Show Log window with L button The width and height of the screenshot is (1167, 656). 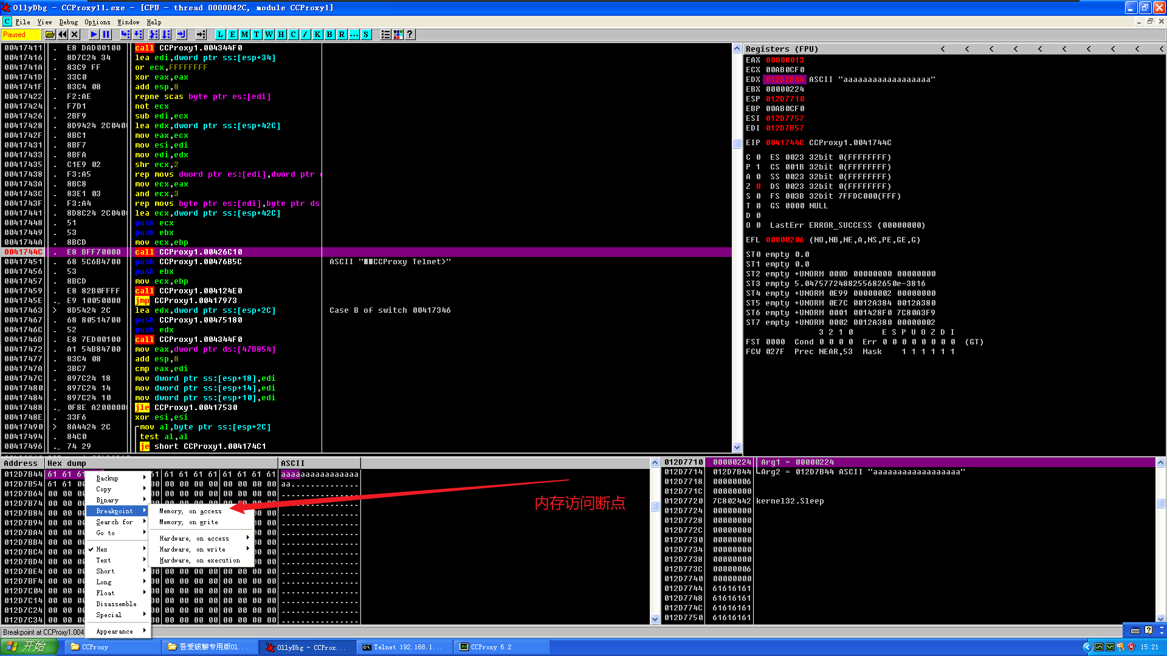tap(220, 35)
